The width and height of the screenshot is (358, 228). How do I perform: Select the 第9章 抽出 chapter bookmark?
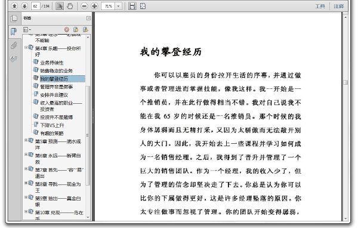click(x=58, y=201)
